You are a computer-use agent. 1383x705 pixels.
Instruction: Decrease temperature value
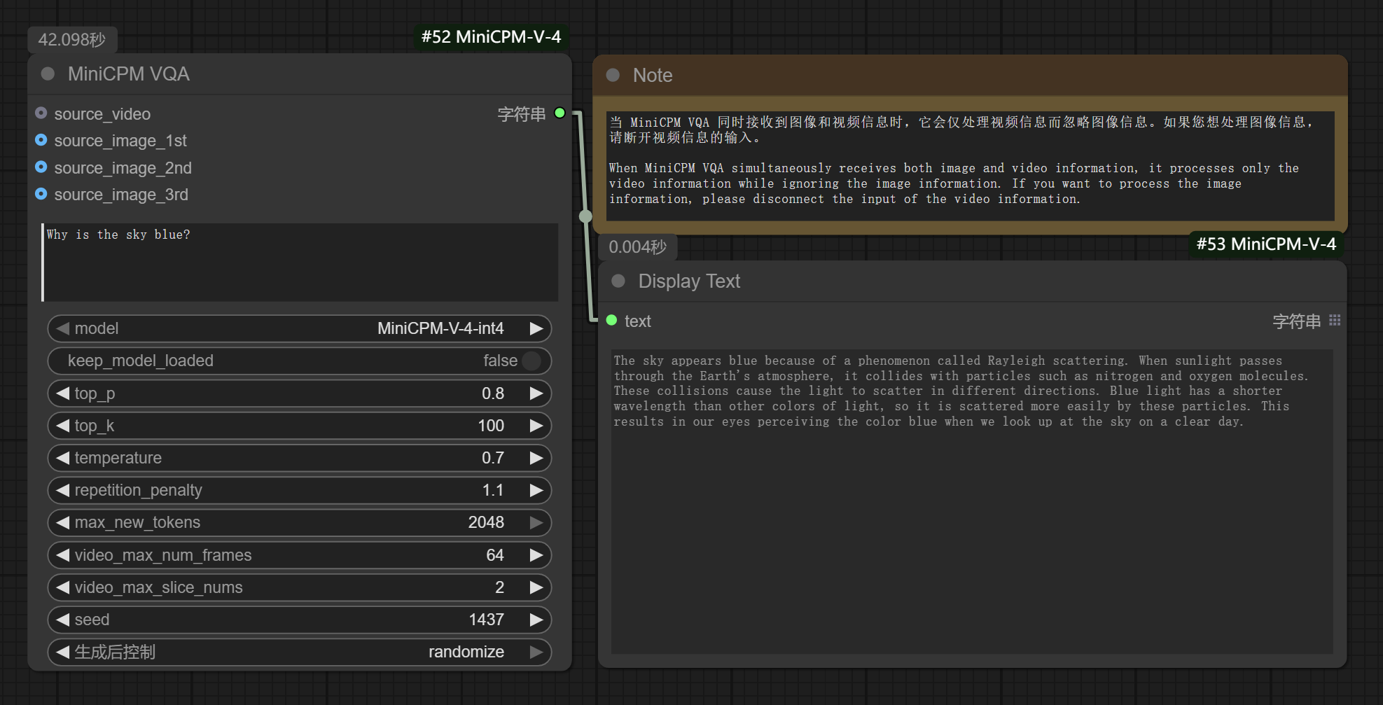click(x=63, y=458)
